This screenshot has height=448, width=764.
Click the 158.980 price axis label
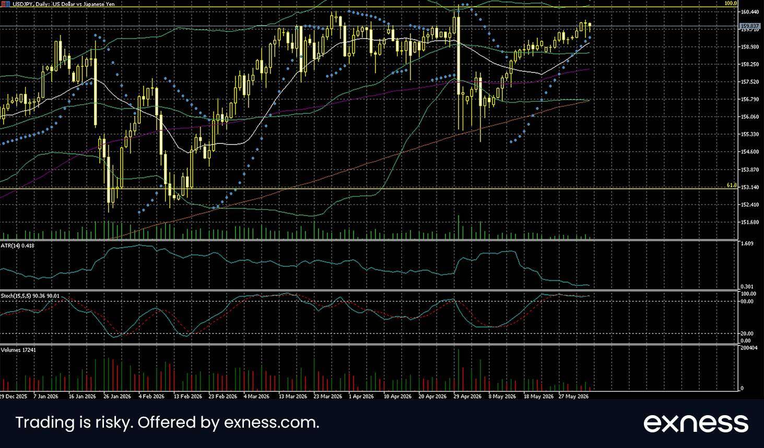pos(749,47)
